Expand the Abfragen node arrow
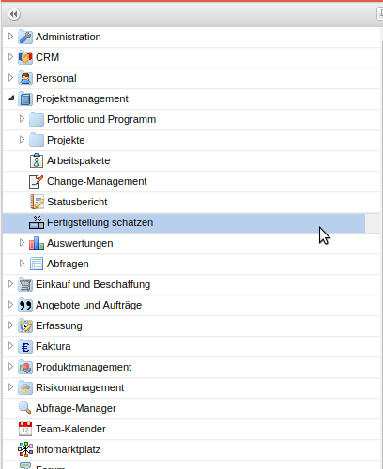Image resolution: width=383 pixels, height=469 pixels. pyautogui.click(x=22, y=264)
